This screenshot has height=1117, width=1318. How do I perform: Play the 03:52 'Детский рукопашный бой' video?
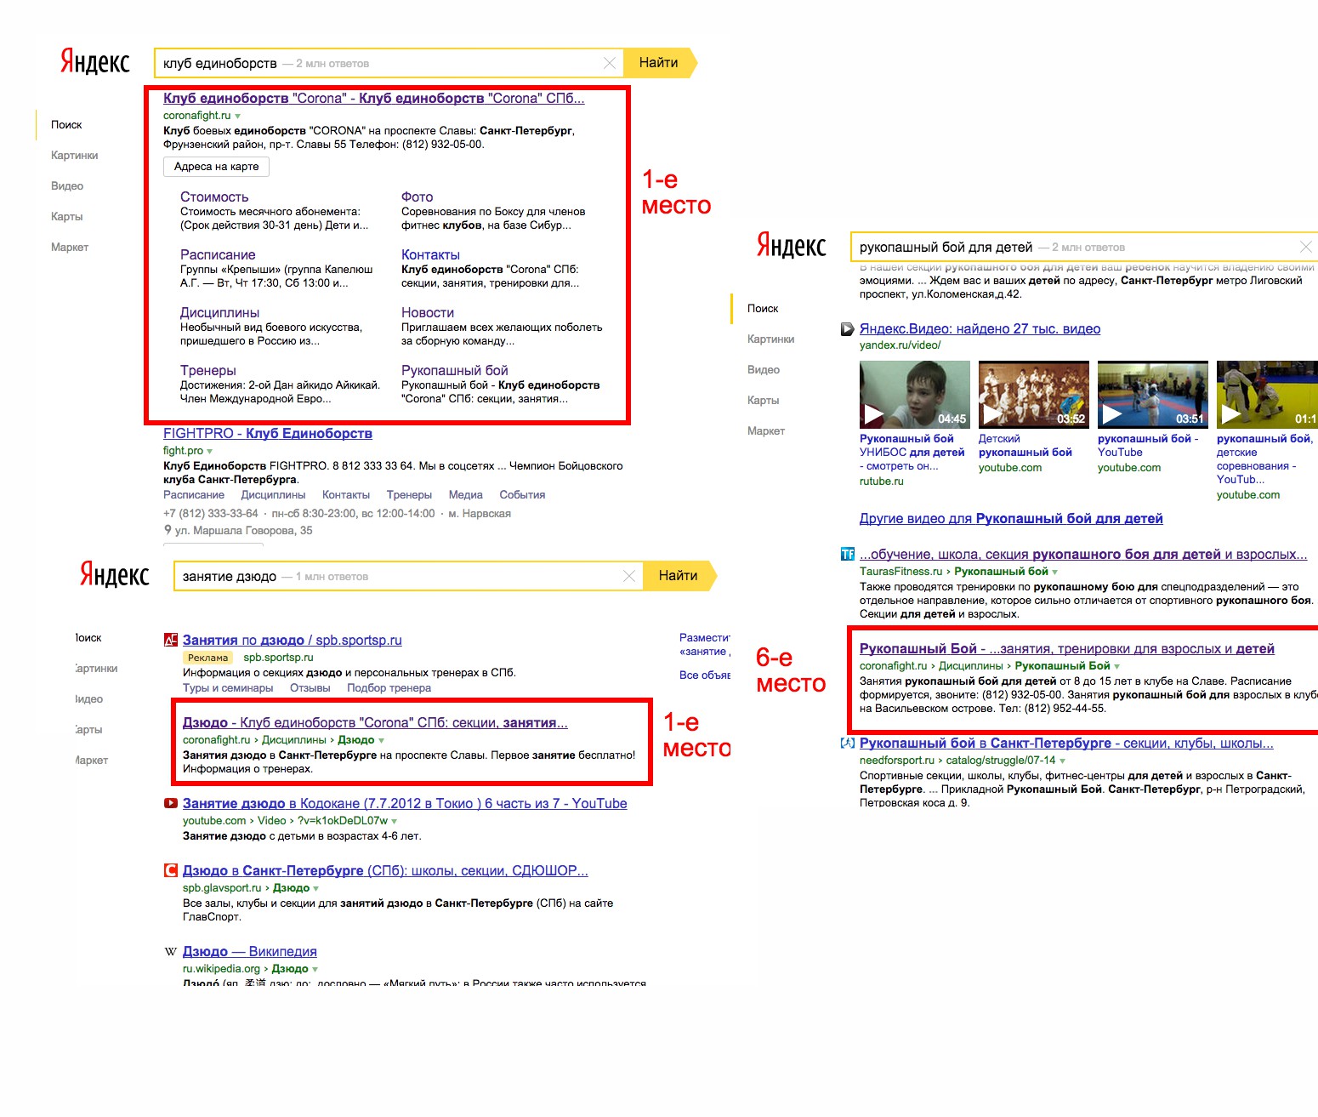1033,394
